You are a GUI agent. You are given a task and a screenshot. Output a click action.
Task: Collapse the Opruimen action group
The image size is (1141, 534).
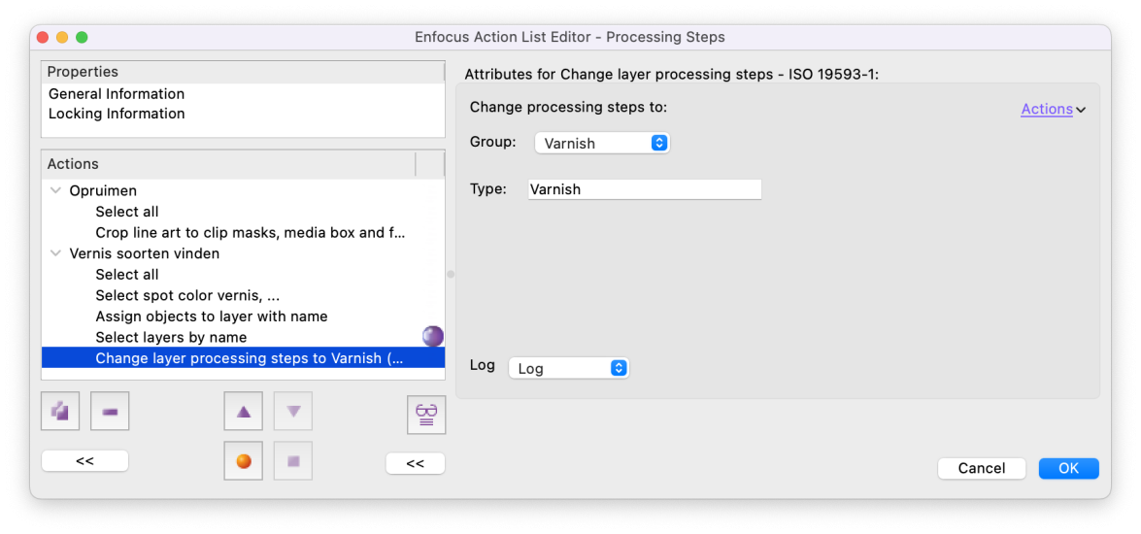55,190
